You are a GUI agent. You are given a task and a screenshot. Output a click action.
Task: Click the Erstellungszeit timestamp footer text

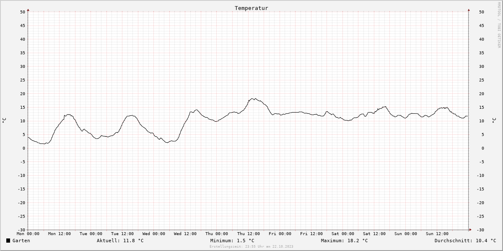(251, 246)
